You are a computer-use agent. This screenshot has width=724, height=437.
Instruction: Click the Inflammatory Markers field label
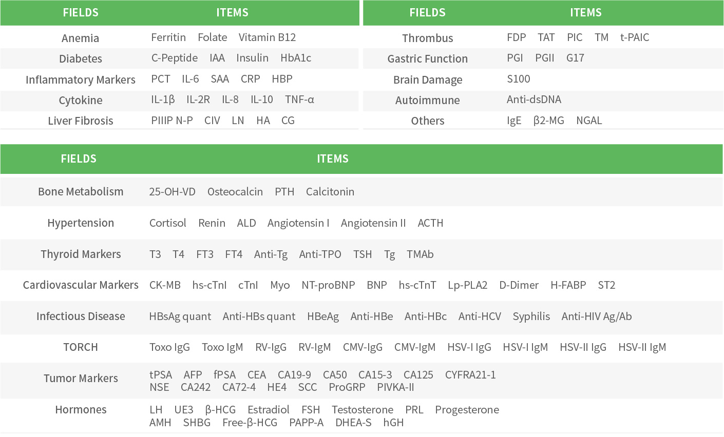pyautogui.click(x=81, y=80)
